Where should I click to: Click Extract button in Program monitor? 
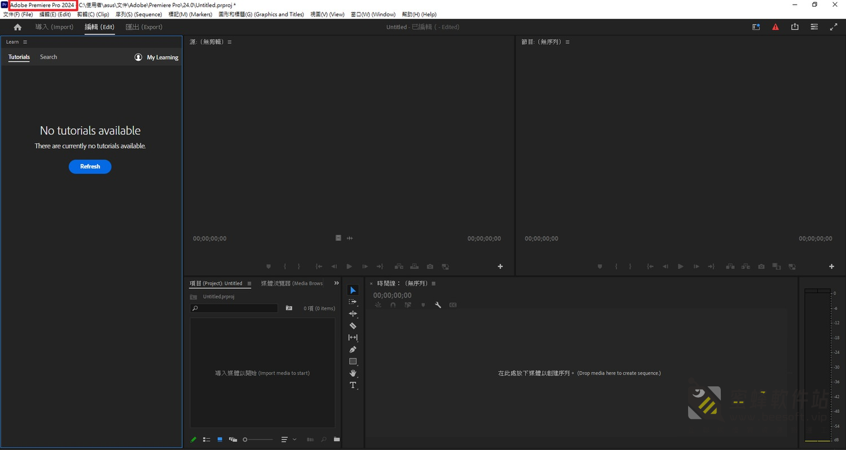746,266
